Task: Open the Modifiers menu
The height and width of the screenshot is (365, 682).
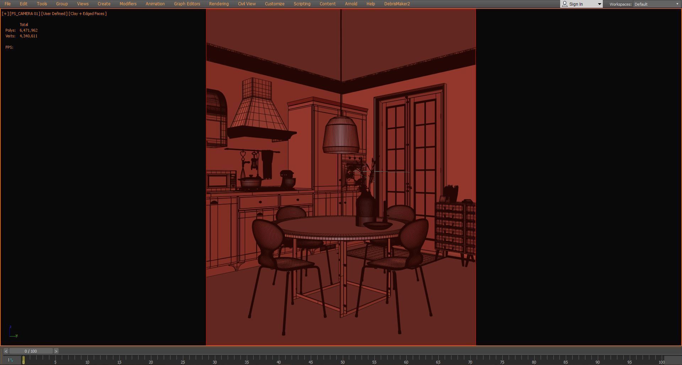Action: point(128,4)
